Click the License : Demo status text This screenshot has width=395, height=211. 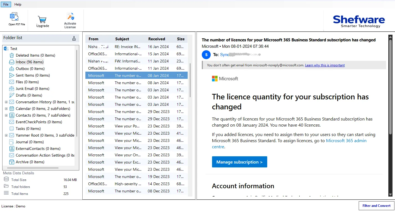click(13, 206)
